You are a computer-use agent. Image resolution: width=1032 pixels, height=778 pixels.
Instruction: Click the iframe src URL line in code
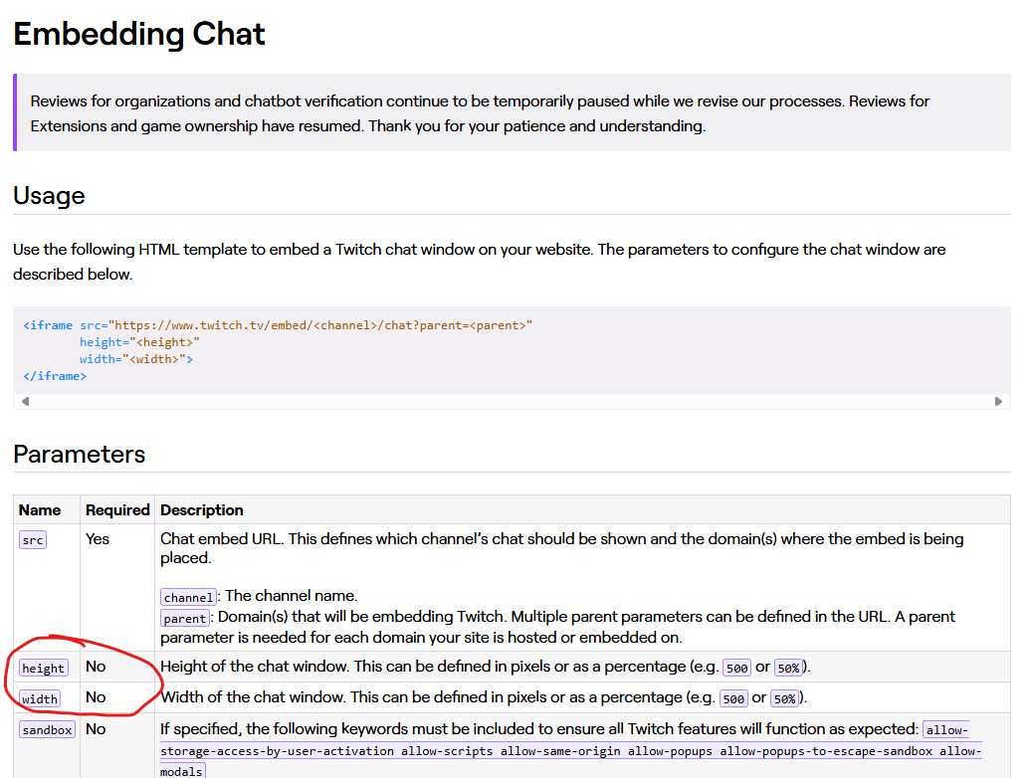pyautogui.click(x=278, y=325)
